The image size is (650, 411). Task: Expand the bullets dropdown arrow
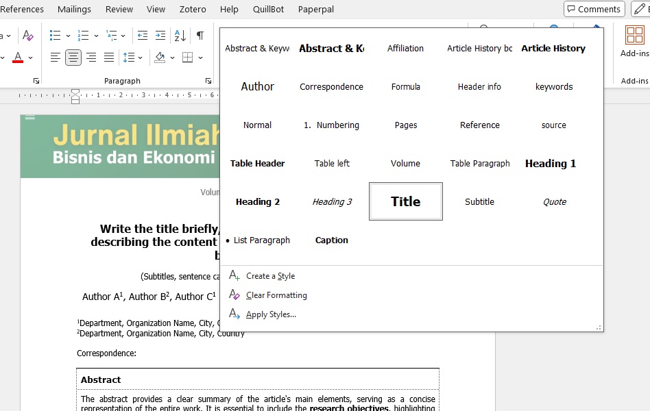tap(68, 36)
